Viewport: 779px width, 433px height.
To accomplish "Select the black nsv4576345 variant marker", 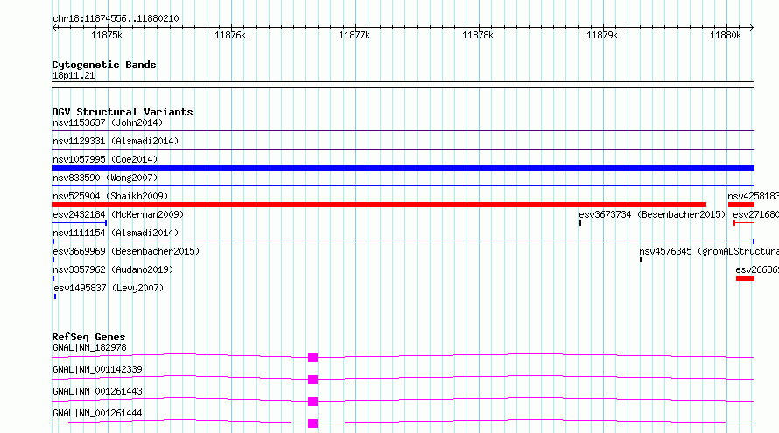I will coord(641,260).
